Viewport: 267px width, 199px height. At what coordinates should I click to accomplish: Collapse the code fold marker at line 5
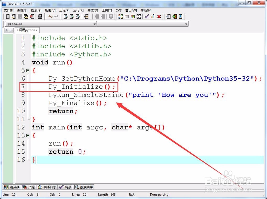pyautogui.click(x=29, y=70)
